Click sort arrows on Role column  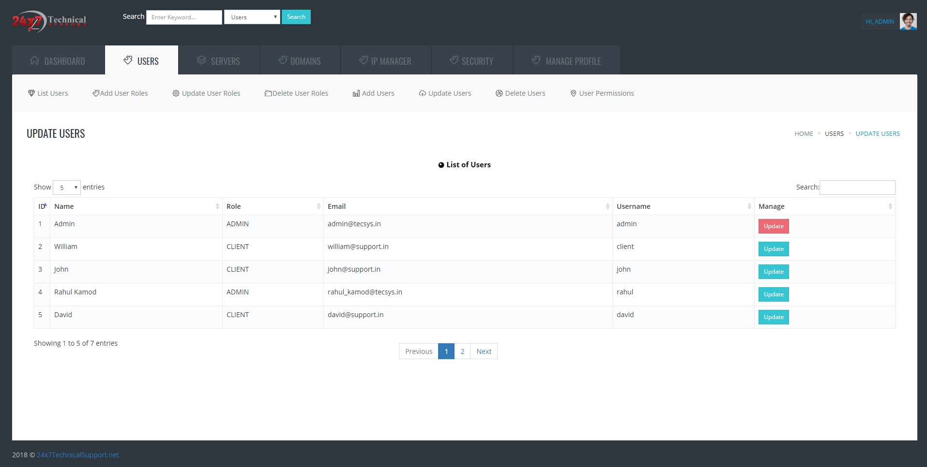tap(319, 206)
